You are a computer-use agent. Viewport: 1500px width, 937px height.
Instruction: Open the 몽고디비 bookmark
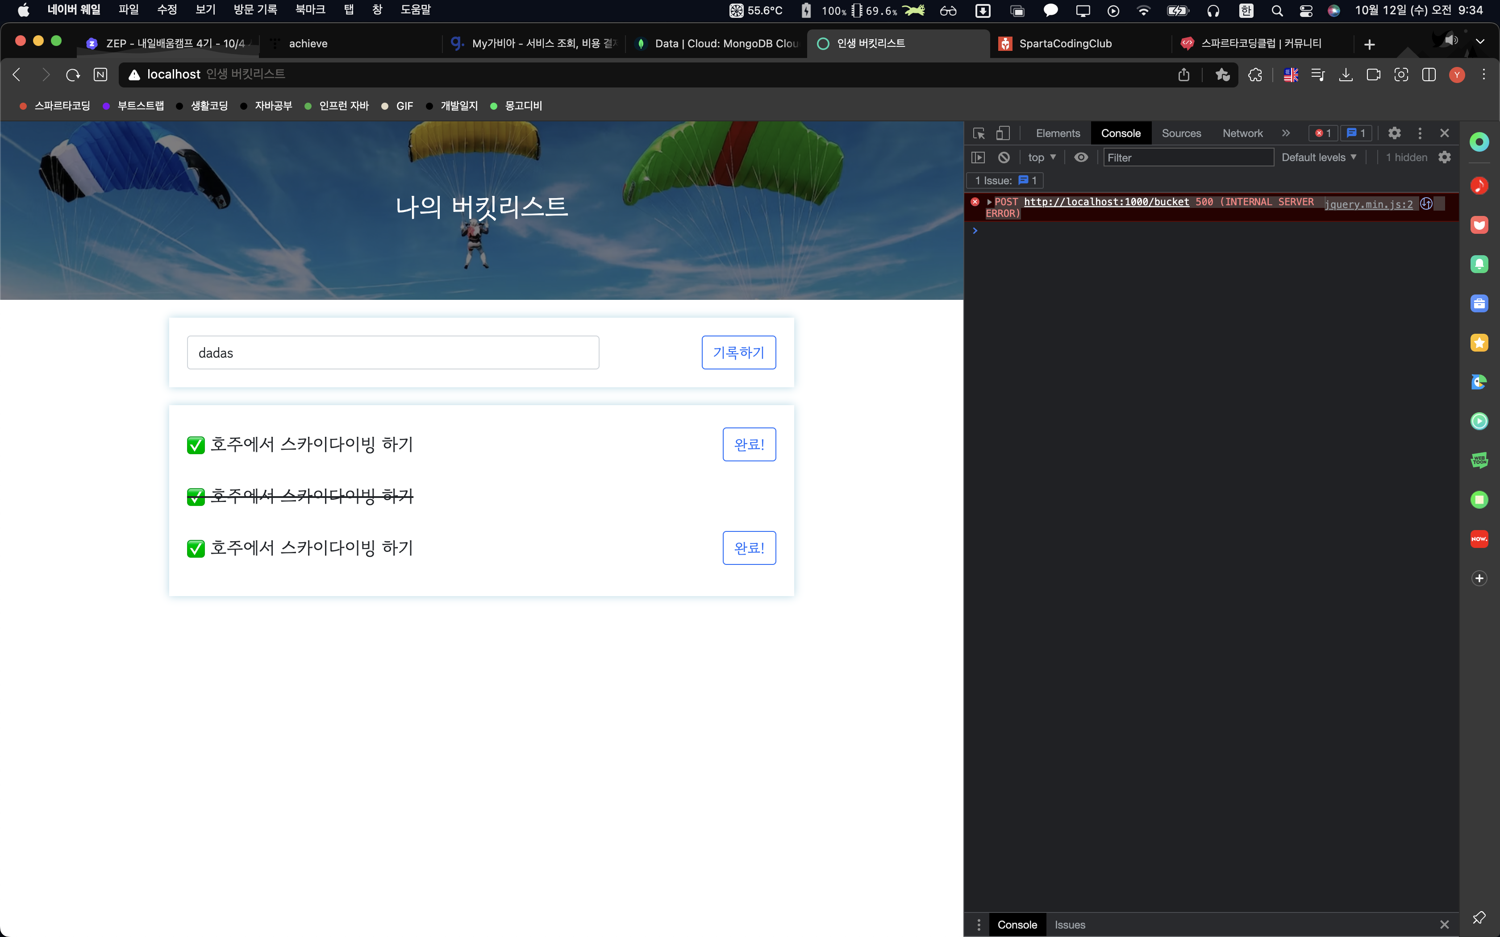click(x=516, y=106)
